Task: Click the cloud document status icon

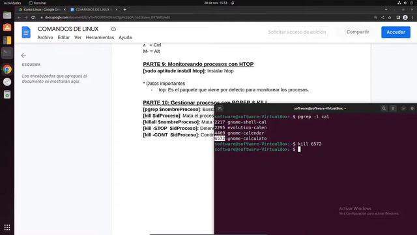Action: 113,29
